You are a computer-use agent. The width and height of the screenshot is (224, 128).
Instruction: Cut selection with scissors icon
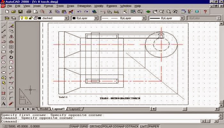[50, 12]
